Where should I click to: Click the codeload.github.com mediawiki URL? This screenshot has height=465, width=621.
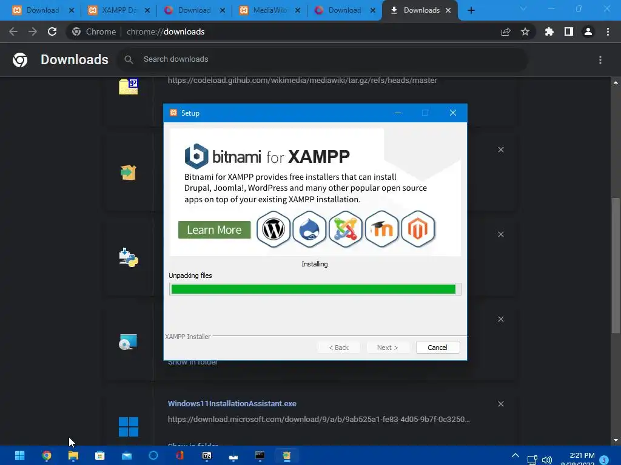tap(302, 81)
